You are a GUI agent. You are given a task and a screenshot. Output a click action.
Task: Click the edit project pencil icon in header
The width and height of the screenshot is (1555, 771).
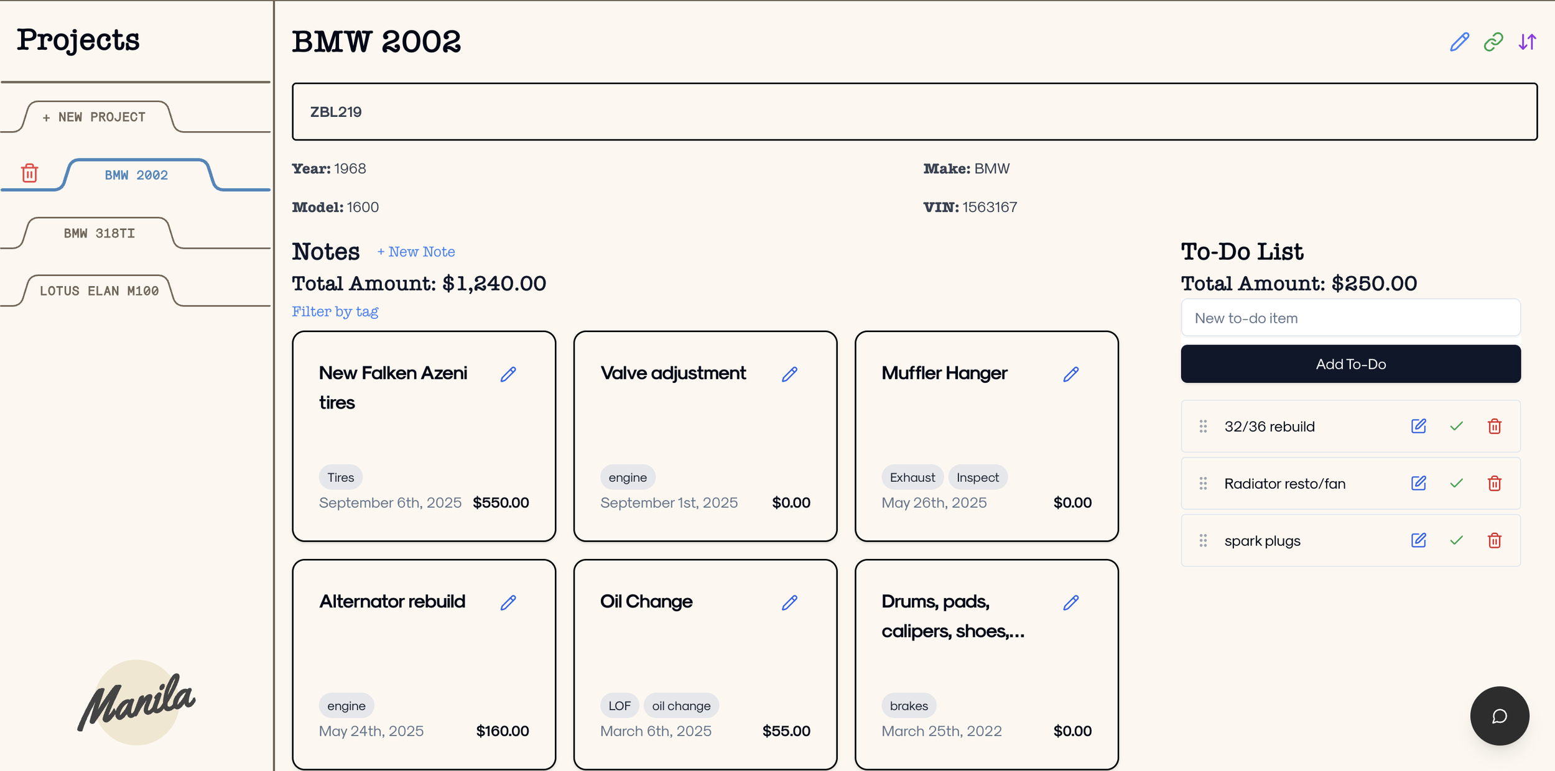pyautogui.click(x=1459, y=42)
